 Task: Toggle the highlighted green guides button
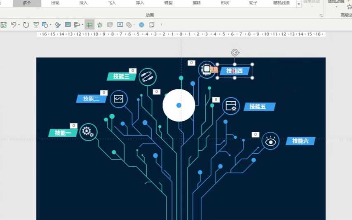click(89, 25)
